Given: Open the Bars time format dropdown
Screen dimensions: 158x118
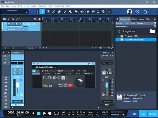Looking at the screenshot, I should 22,115.
